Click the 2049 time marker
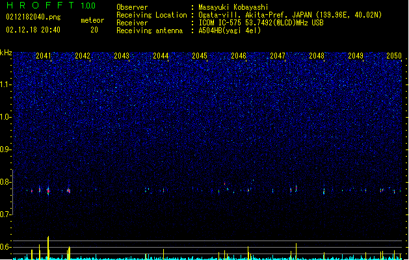Image resolution: width=409 pixels, height=260 pixels. tap(356, 56)
